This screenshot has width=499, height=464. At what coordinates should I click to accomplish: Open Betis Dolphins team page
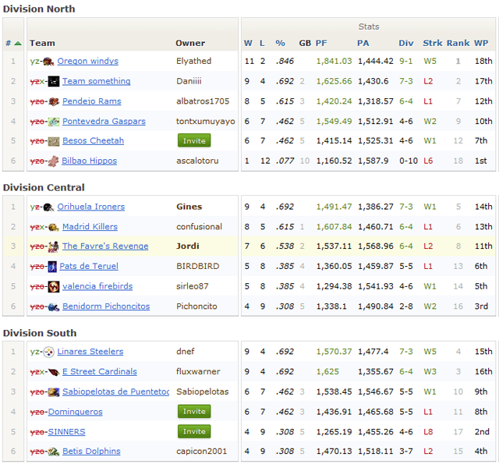(91, 452)
